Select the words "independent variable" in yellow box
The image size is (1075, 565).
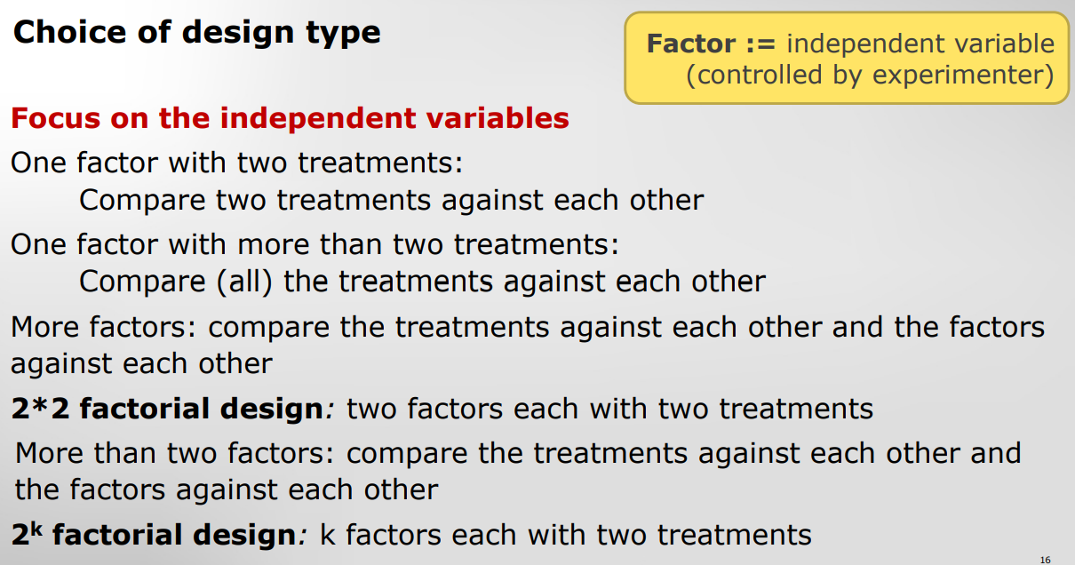[920, 44]
